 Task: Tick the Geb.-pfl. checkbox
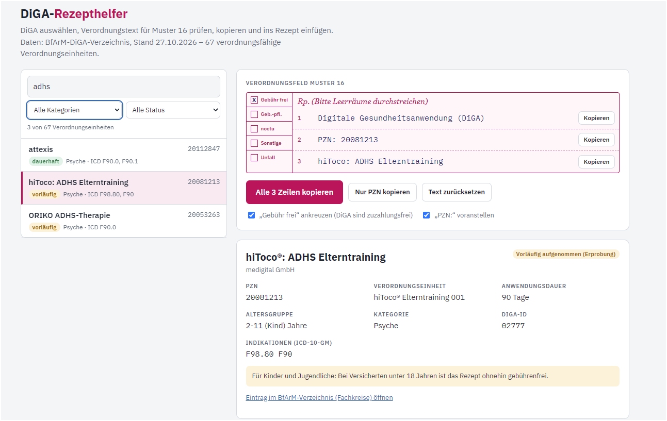pos(254,114)
